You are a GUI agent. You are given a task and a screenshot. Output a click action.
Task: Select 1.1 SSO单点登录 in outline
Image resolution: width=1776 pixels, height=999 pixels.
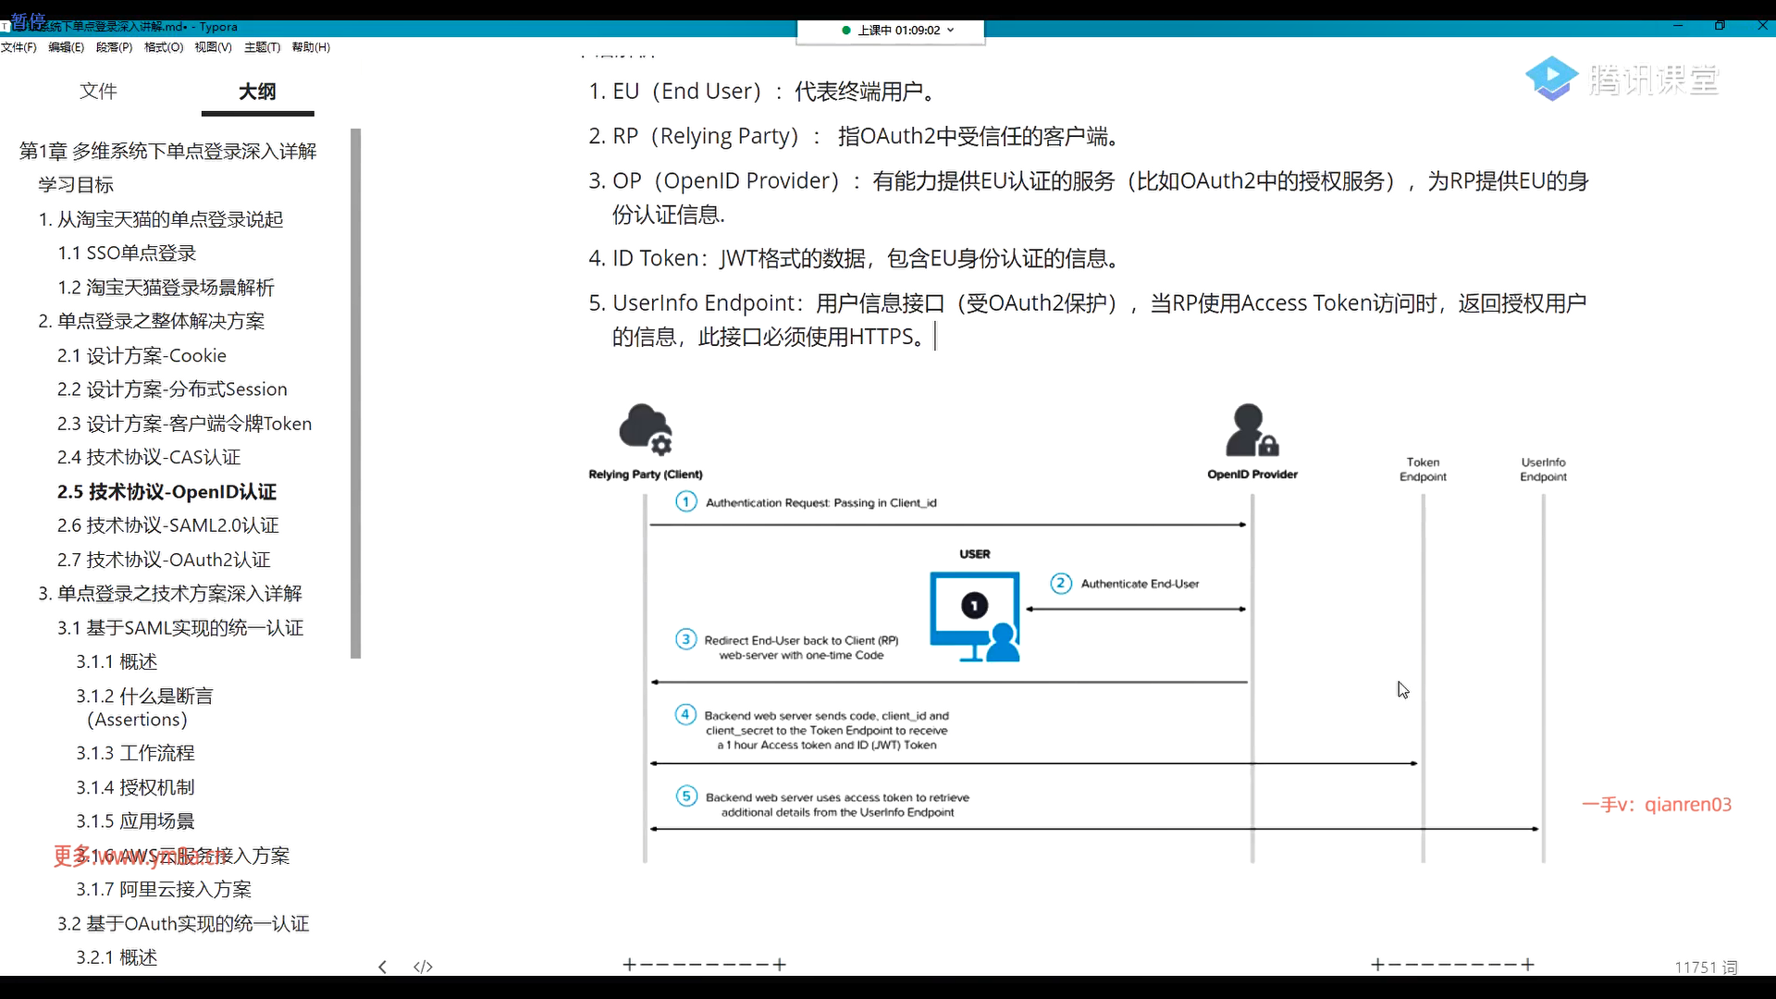[127, 253]
